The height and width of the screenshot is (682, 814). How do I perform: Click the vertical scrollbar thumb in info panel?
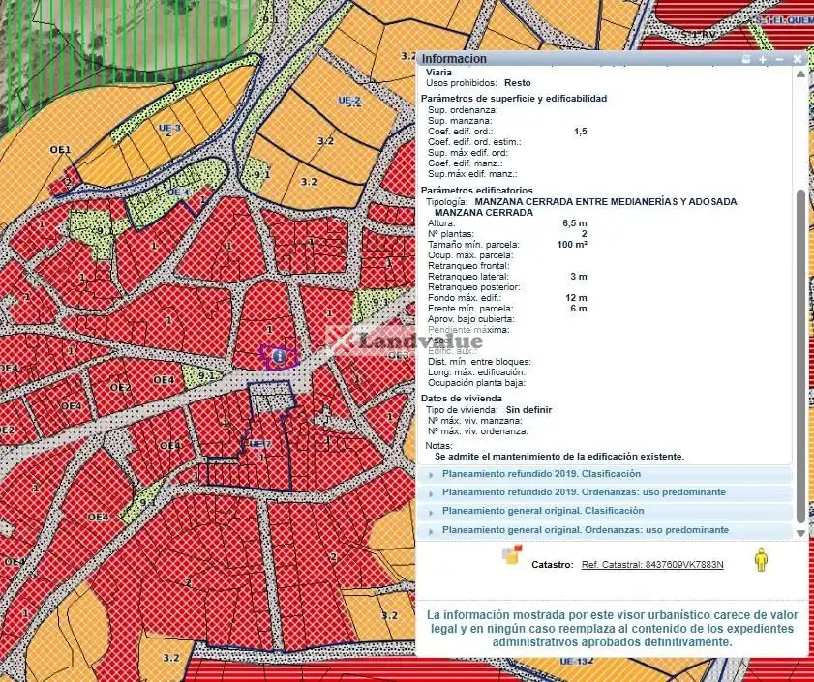801,357
